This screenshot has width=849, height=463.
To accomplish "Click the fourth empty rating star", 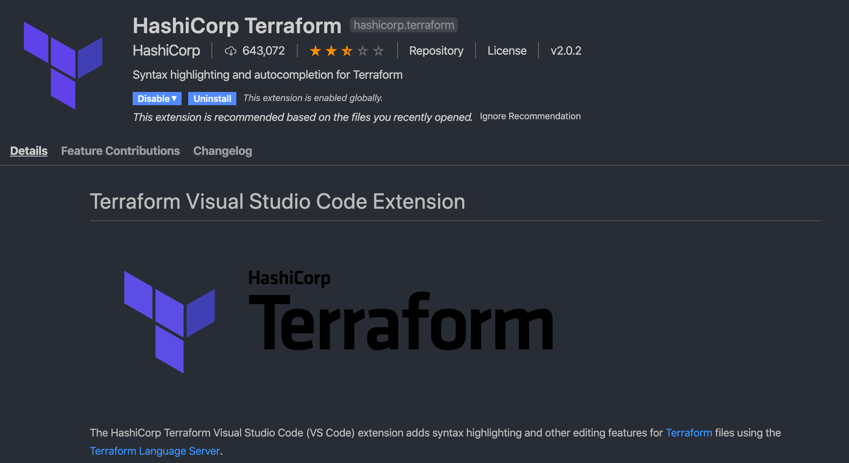I will click(x=363, y=51).
